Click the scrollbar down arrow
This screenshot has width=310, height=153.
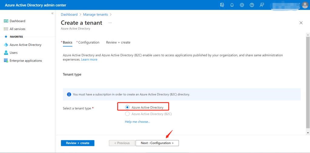[x=308, y=133]
